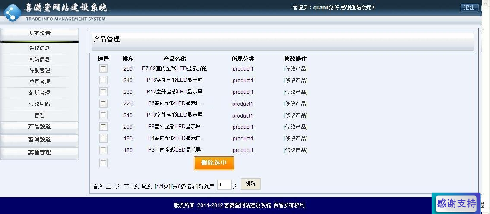Screen dimensions: 490x214
Task: Click the sort value 240
Action: [x=128, y=81]
